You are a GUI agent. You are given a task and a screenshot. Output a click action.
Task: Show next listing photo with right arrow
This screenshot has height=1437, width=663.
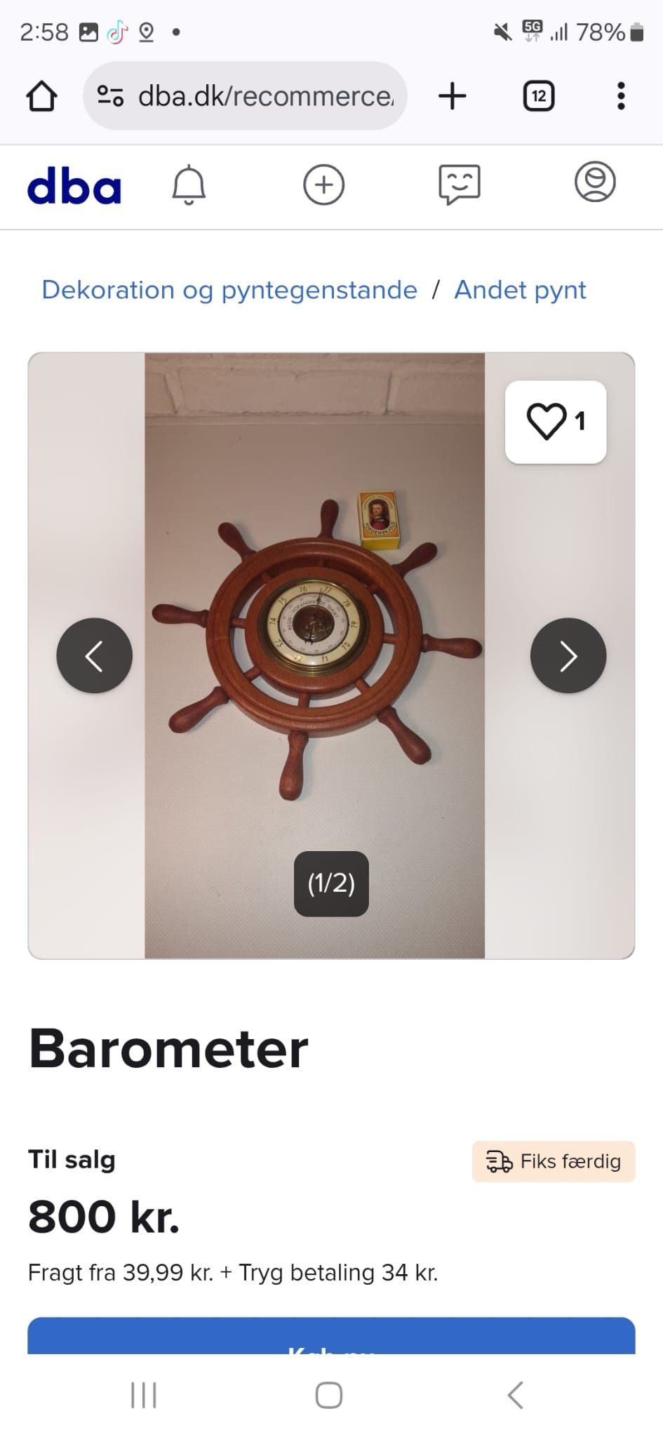(568, 655)
